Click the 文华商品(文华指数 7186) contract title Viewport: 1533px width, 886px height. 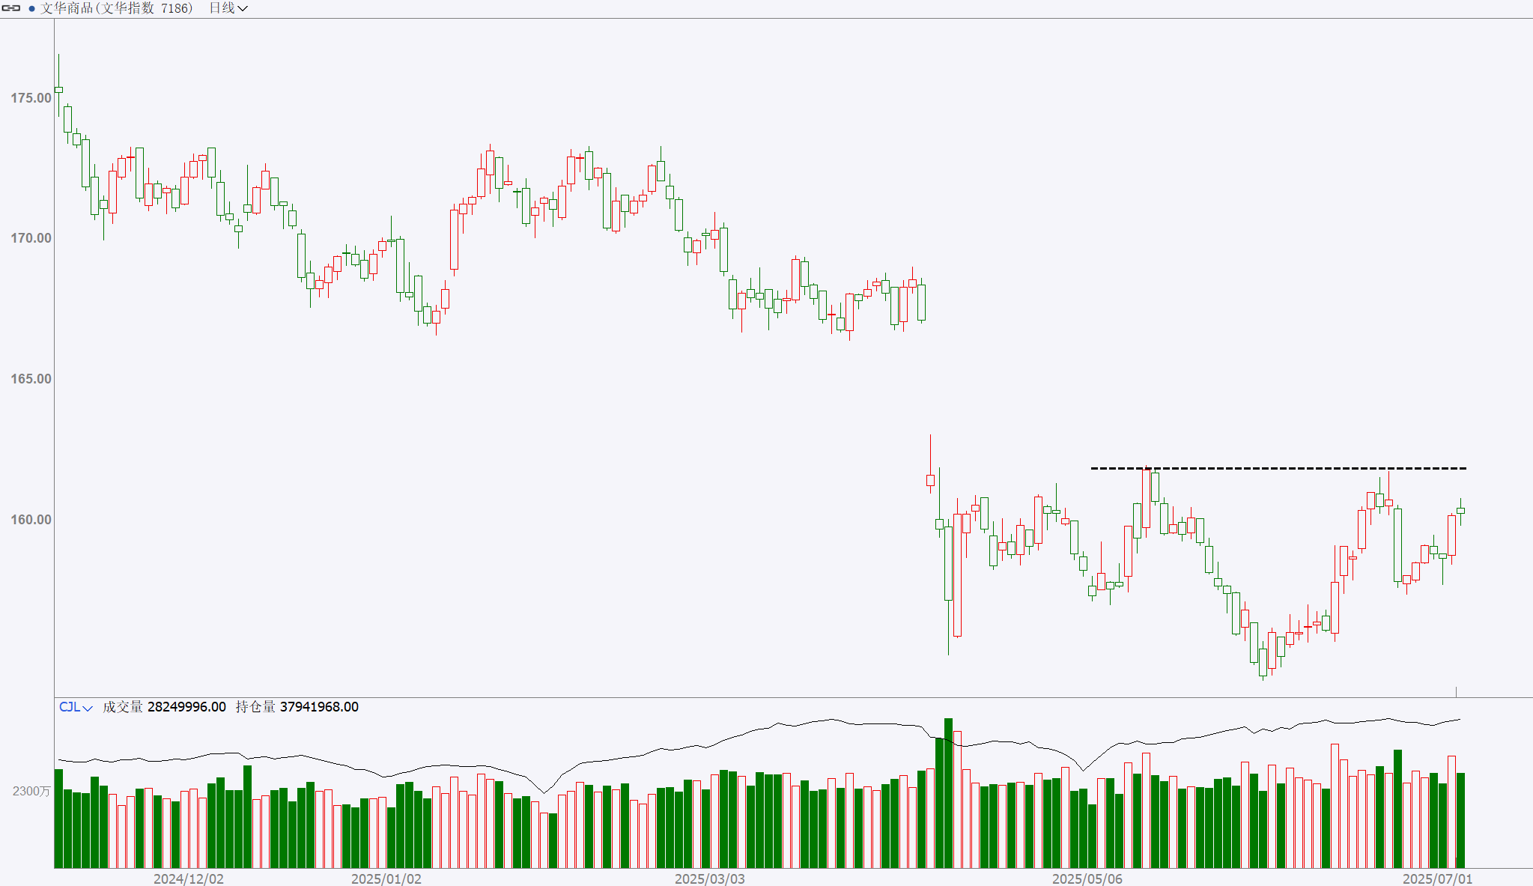pos(117,8)
